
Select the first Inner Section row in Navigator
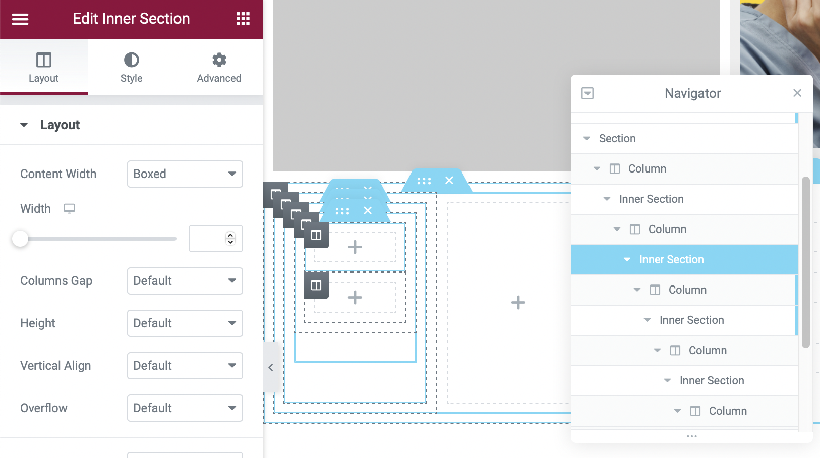684,199
